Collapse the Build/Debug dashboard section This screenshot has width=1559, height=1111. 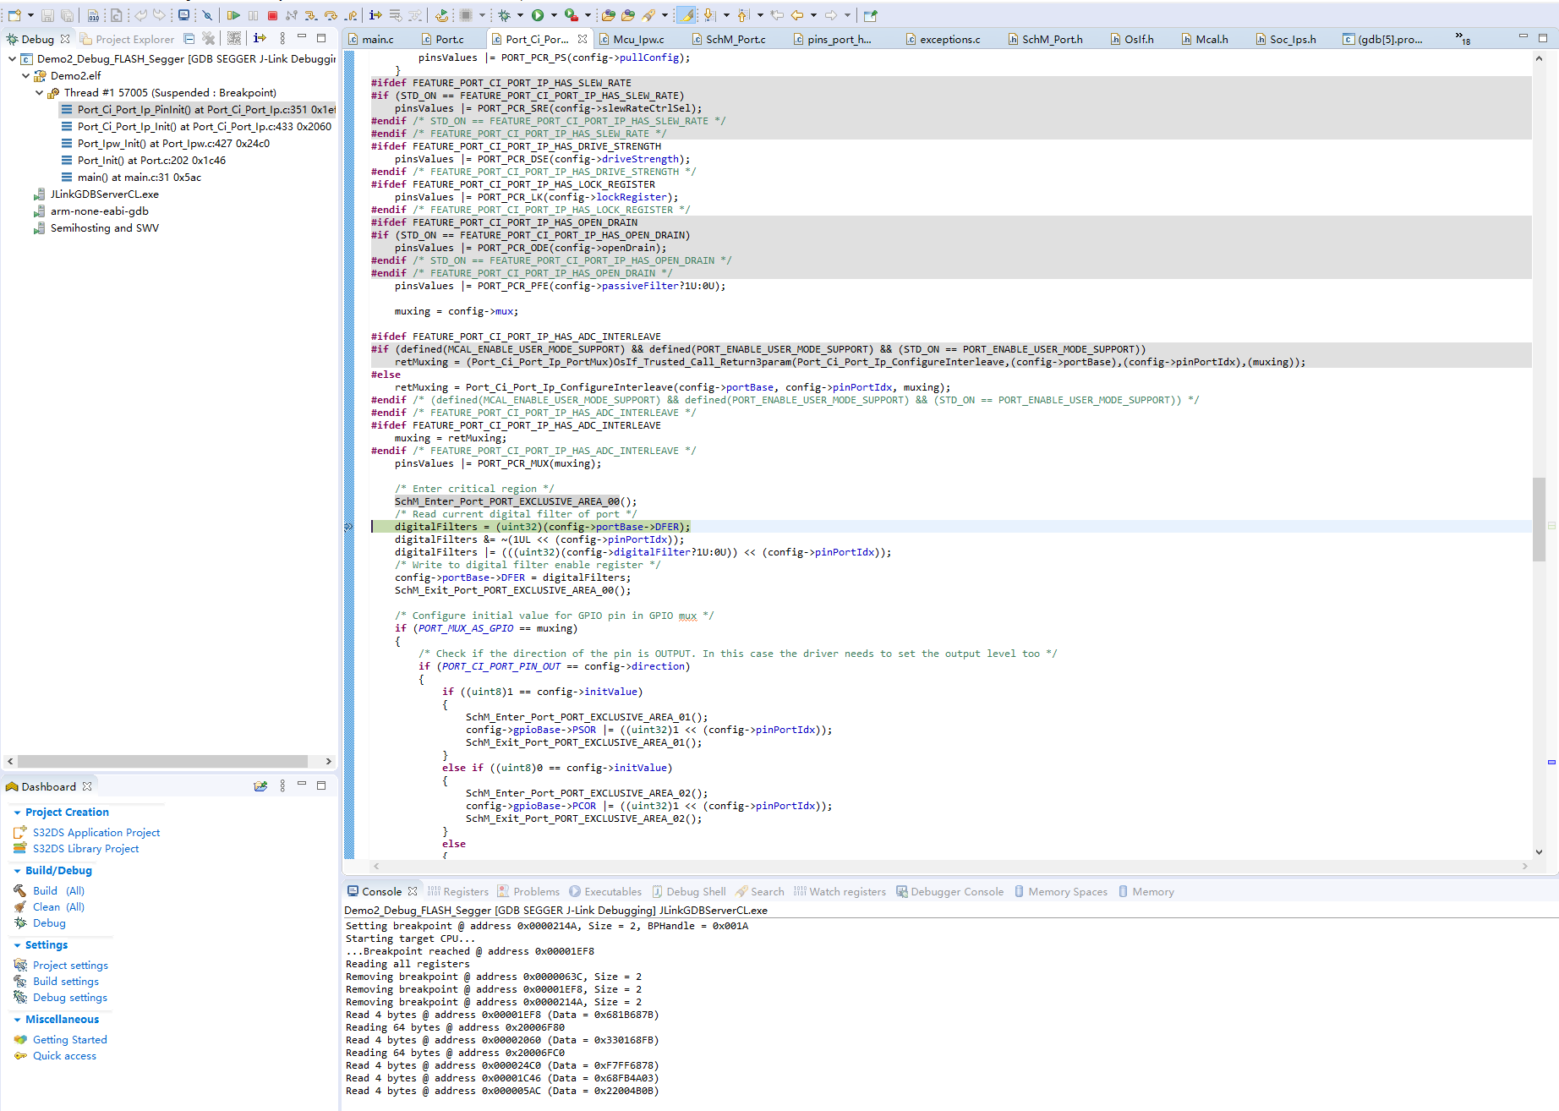tap(19, 870)
